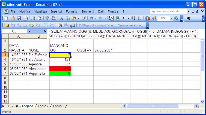Screen dimensions: 206x115
Task: Select the Format Painter brush
Action: (83, 18)
